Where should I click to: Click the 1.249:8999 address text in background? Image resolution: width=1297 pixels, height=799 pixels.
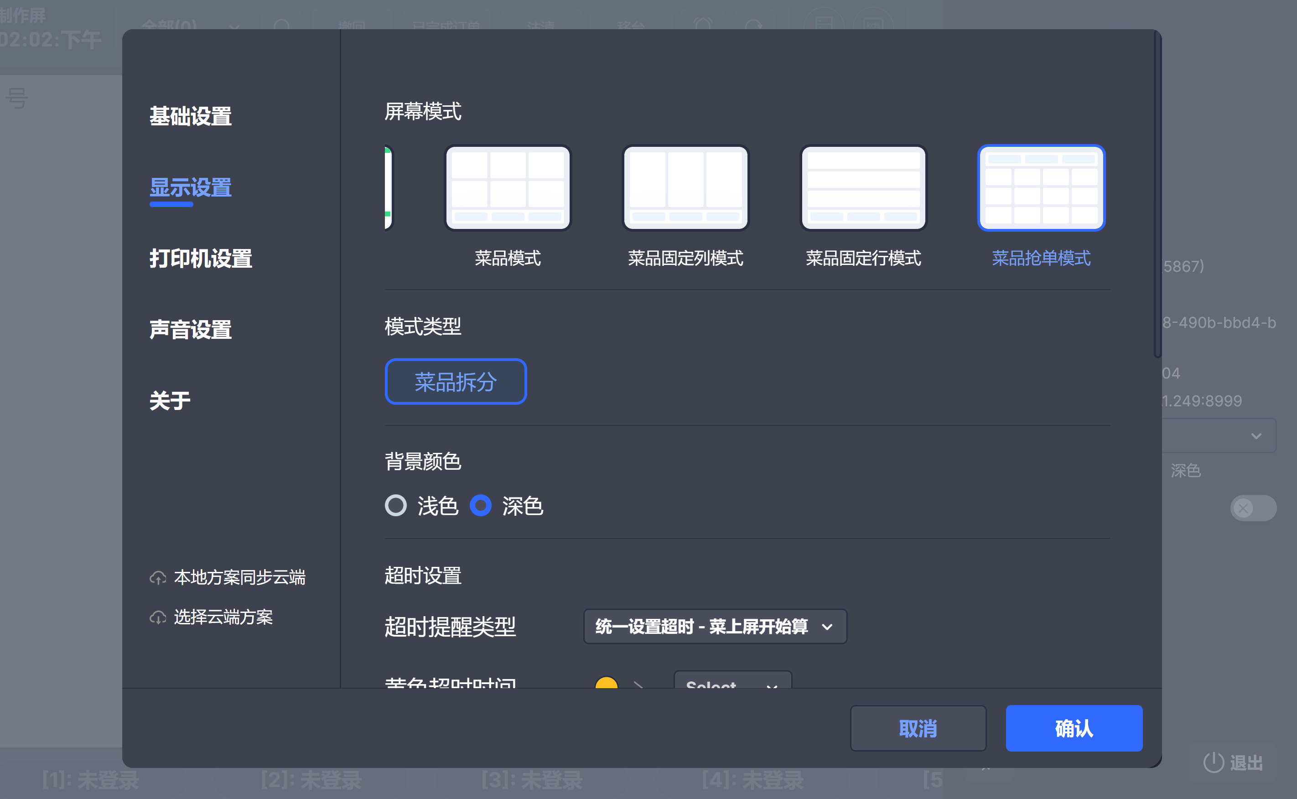pyautogui.click(x=1201, y=400)
